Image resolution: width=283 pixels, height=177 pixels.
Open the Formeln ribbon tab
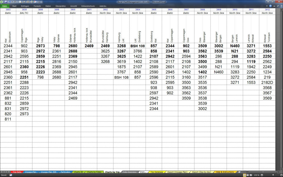[x=37, y=6]
